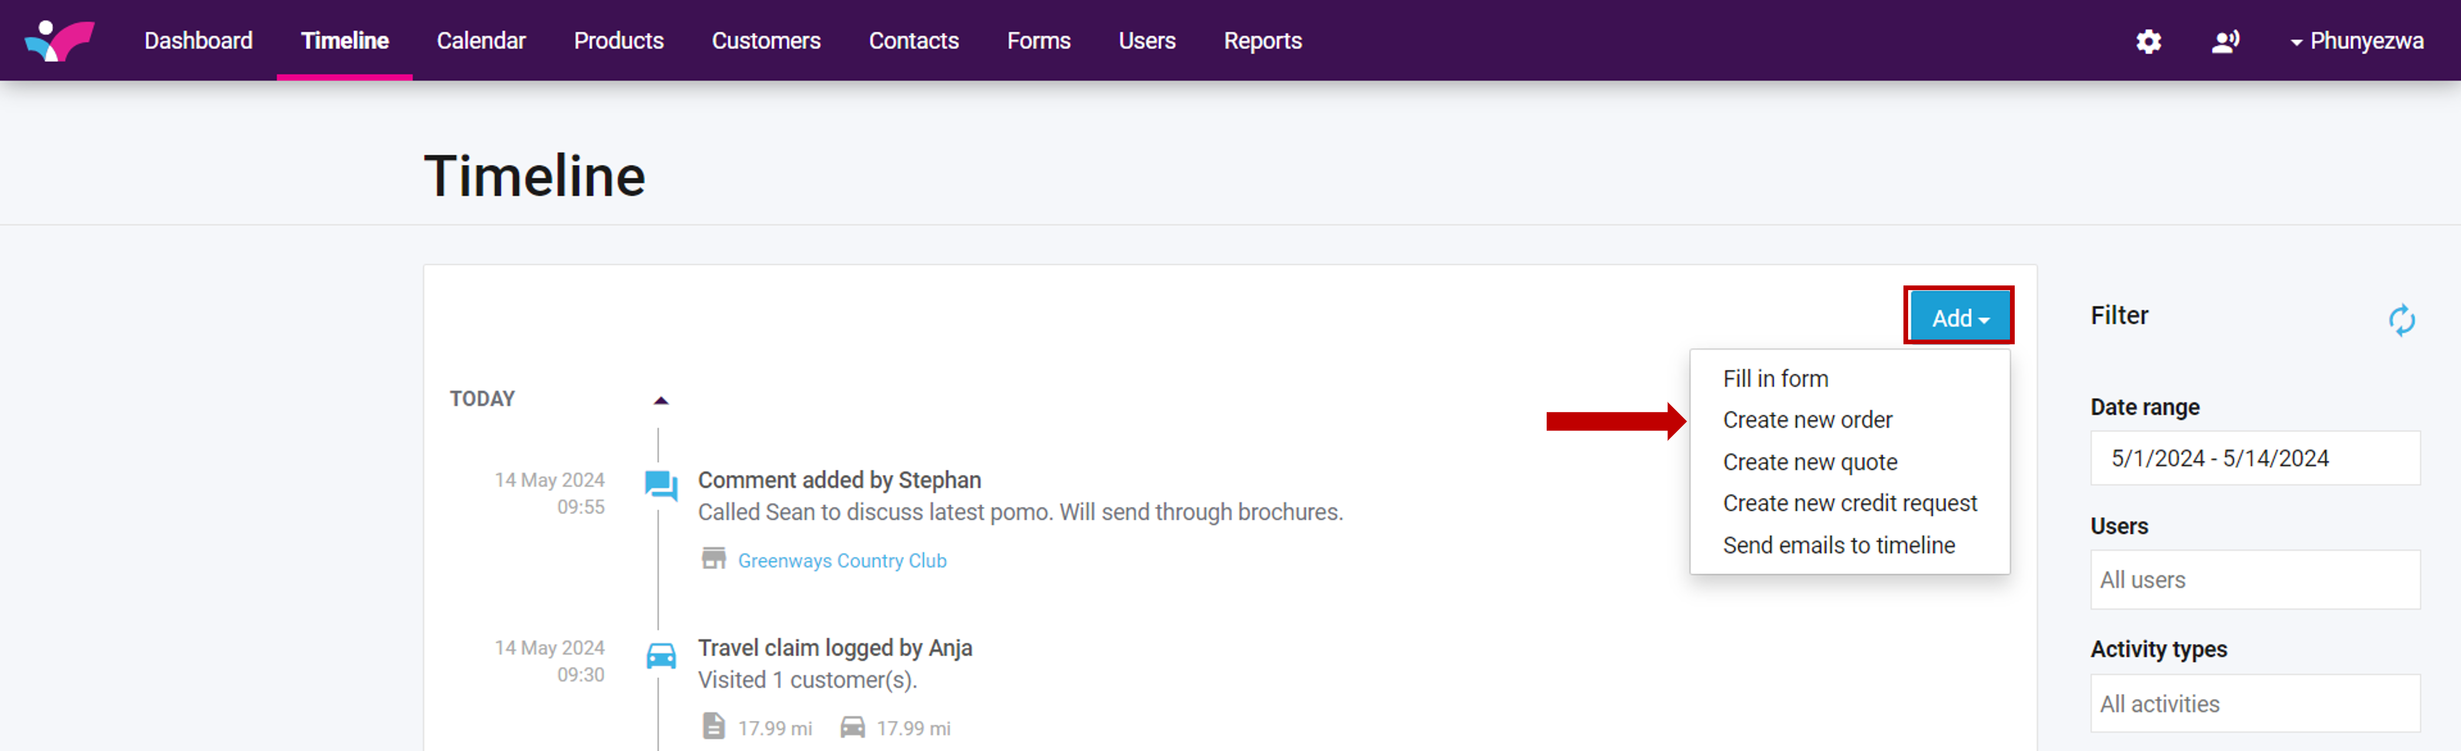Select Create new order menu option
The image size is (2461, 751).
(x=1806, y=420)
